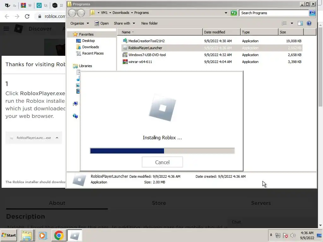Click Downloads in the address breadcrumb

pos(121,13)
